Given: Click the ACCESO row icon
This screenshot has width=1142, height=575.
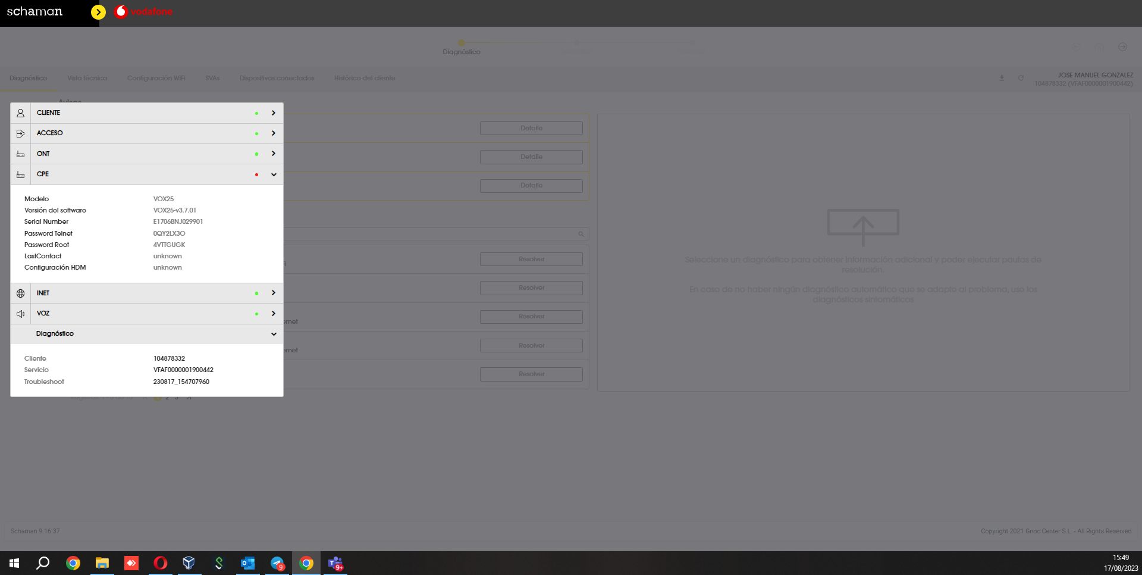Looking at the screenshot, I should pos(20,133).
